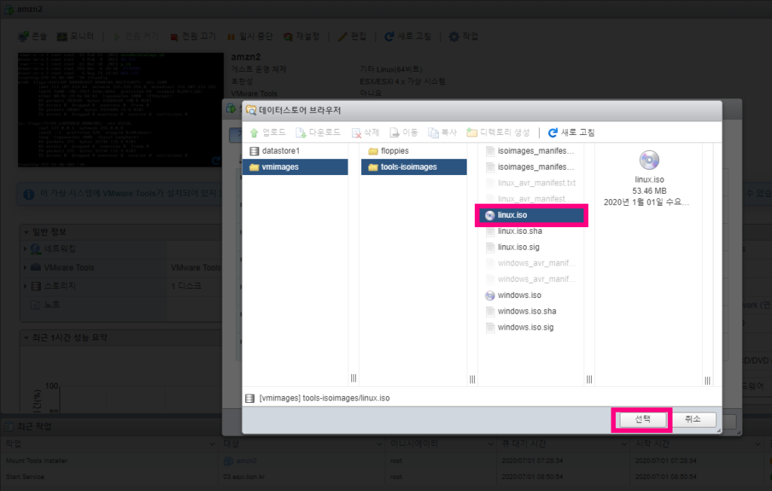Open the 큐 대기 시간 column dropdown arrow
The image size is (772, 491).
click(x=624, y=444)
